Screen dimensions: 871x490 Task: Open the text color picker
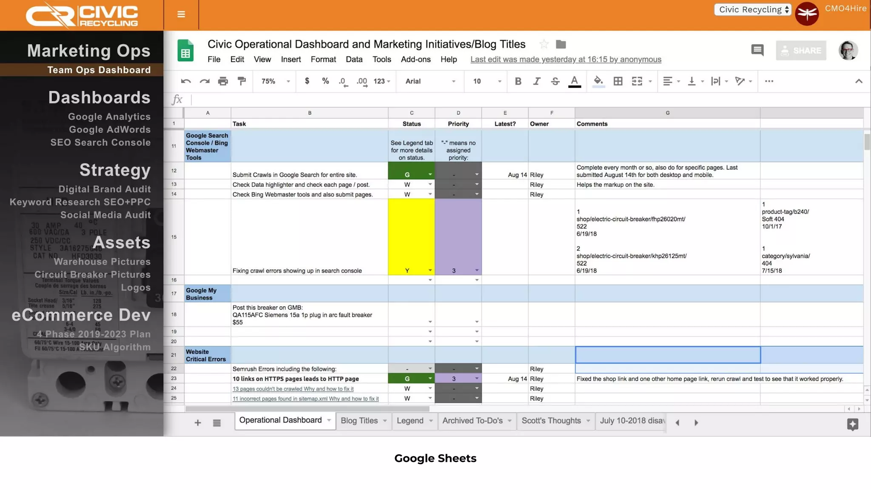(x=575, y=81)
